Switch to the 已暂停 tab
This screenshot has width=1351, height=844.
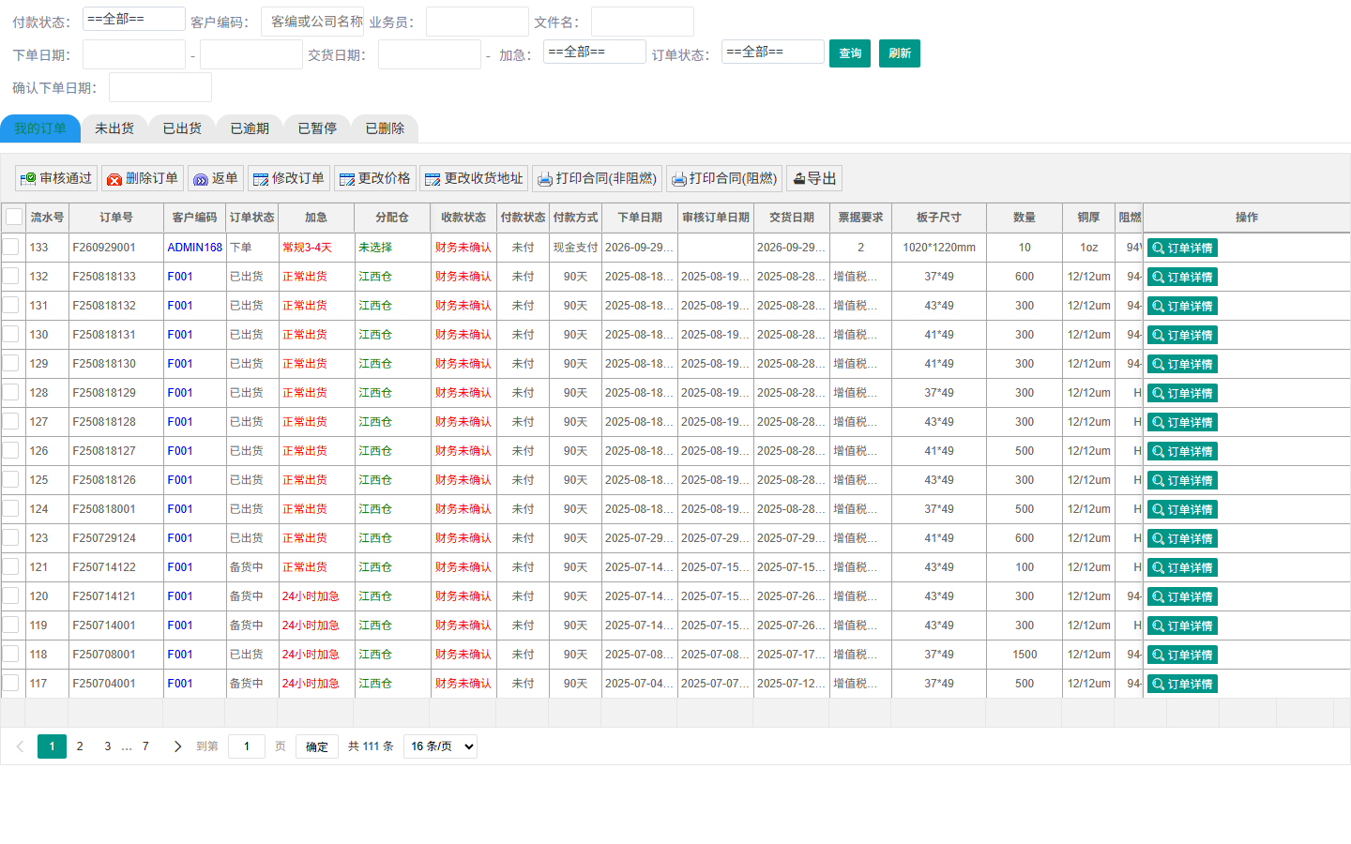317,128
